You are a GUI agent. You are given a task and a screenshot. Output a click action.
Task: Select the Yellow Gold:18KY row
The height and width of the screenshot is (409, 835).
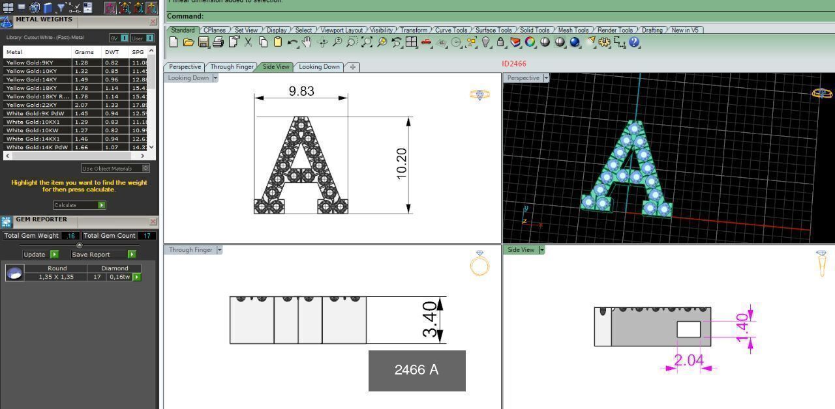[76, 88]
